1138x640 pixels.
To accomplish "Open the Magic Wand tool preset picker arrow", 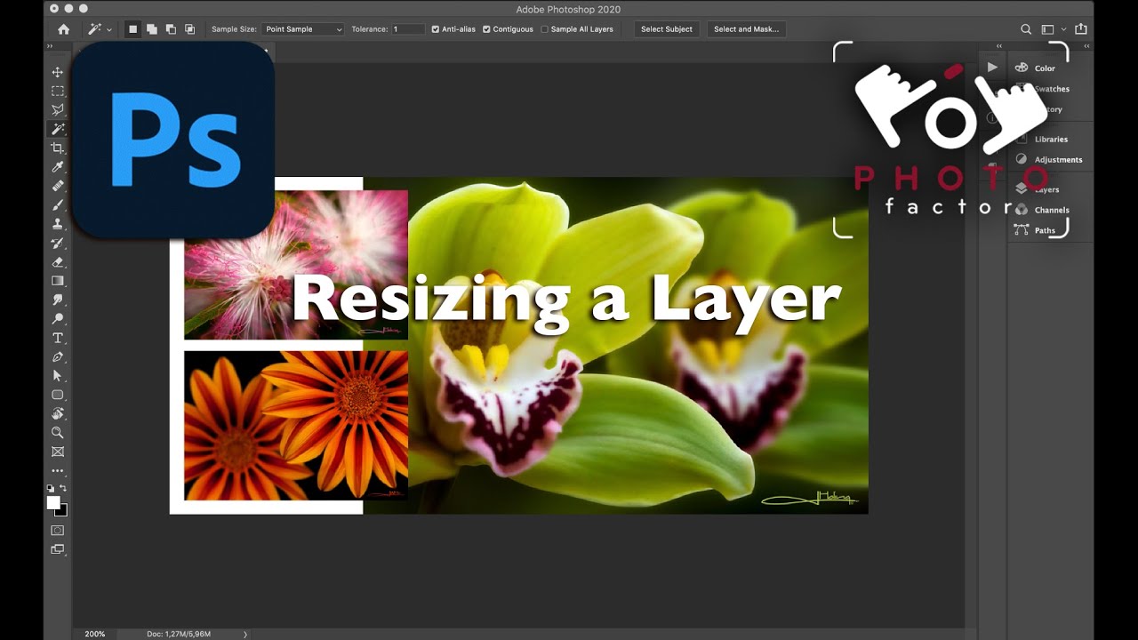I will [109, 29].
